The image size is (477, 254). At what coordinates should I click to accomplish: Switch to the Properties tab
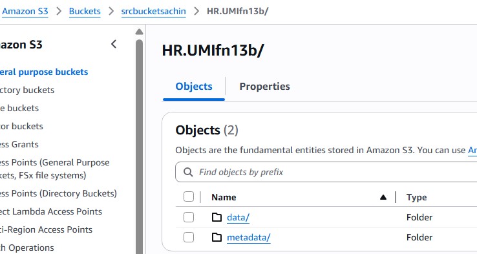264,87
